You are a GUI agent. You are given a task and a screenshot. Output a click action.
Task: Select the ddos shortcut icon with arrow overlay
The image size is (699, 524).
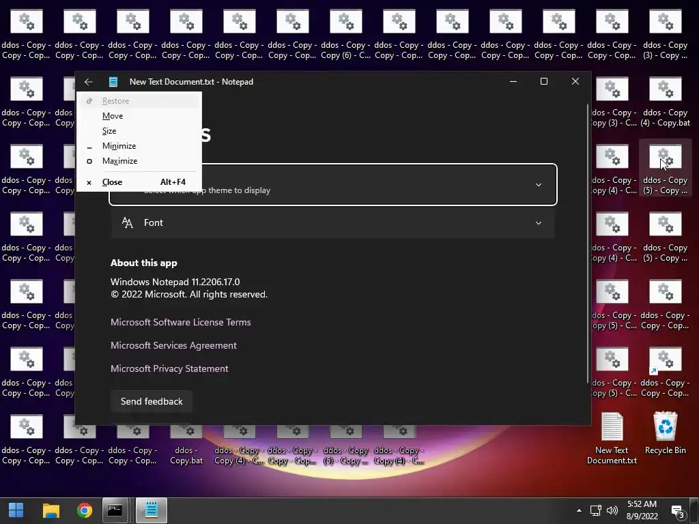(665, 372)
